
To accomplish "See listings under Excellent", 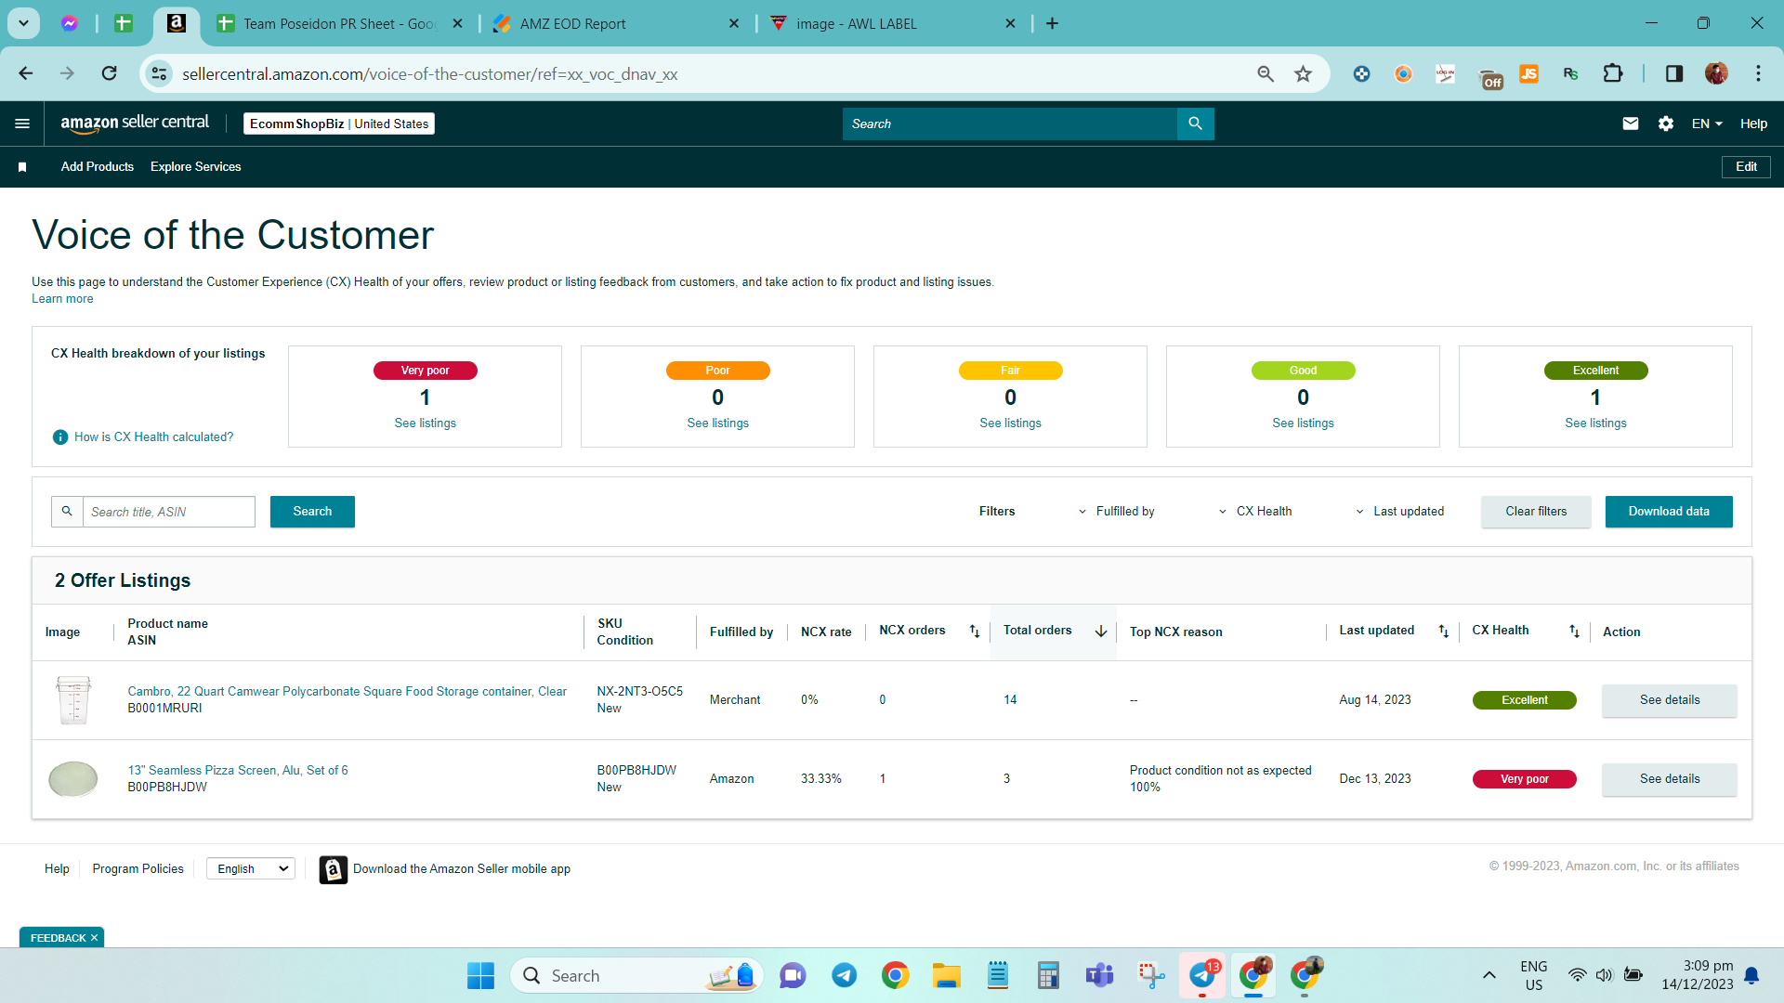I will (1595, 423).
